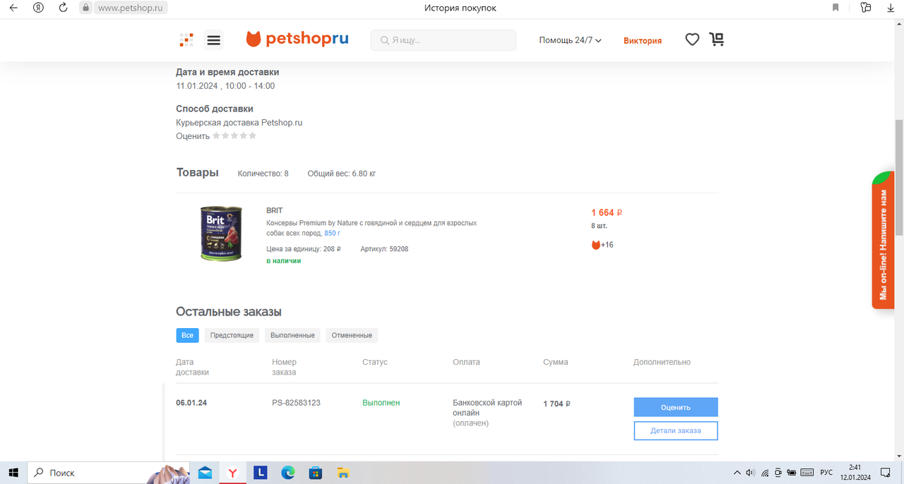Image resolution: width=904 pixels, height=484 pixels.
Task: Open the shopping cart
Action: point(717,40)
